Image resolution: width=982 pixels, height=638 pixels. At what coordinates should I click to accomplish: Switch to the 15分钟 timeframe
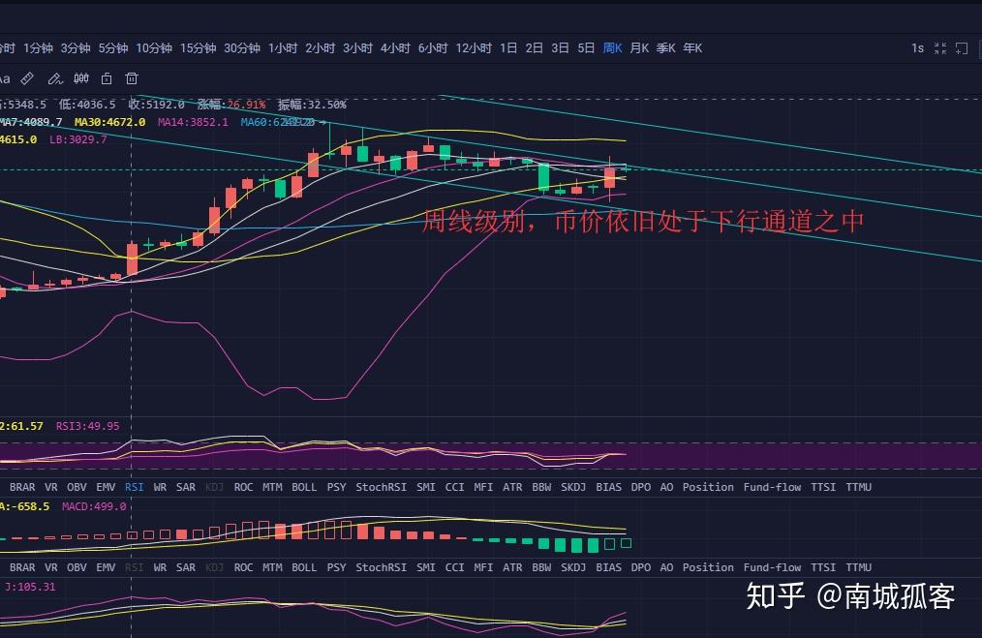tap(198, 48)
